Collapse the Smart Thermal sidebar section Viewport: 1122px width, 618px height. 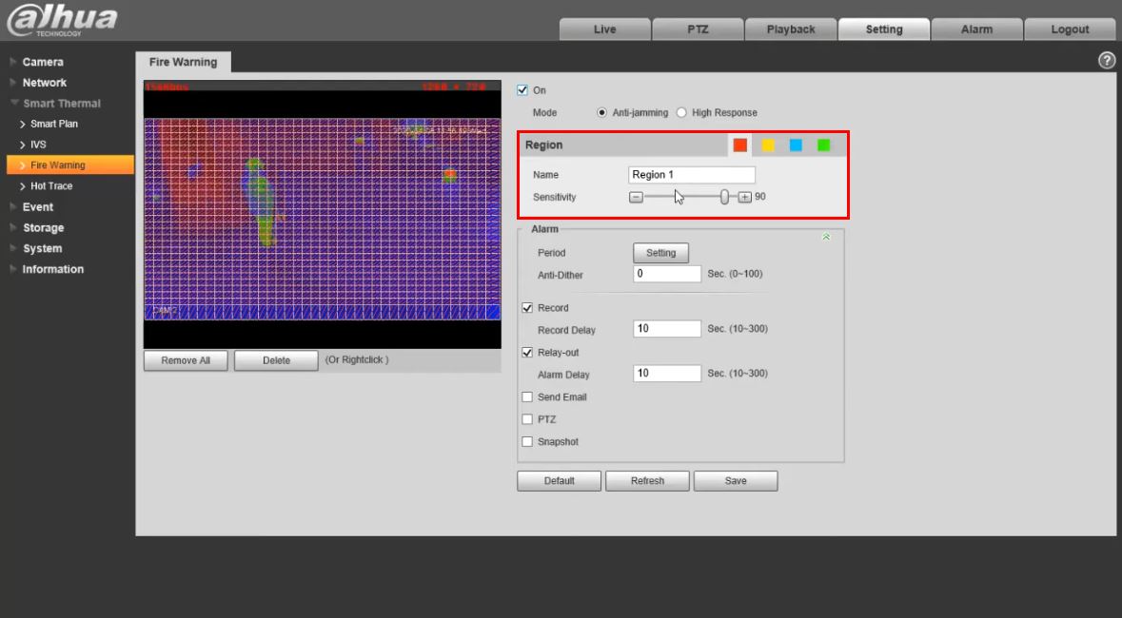pos(61,104)
